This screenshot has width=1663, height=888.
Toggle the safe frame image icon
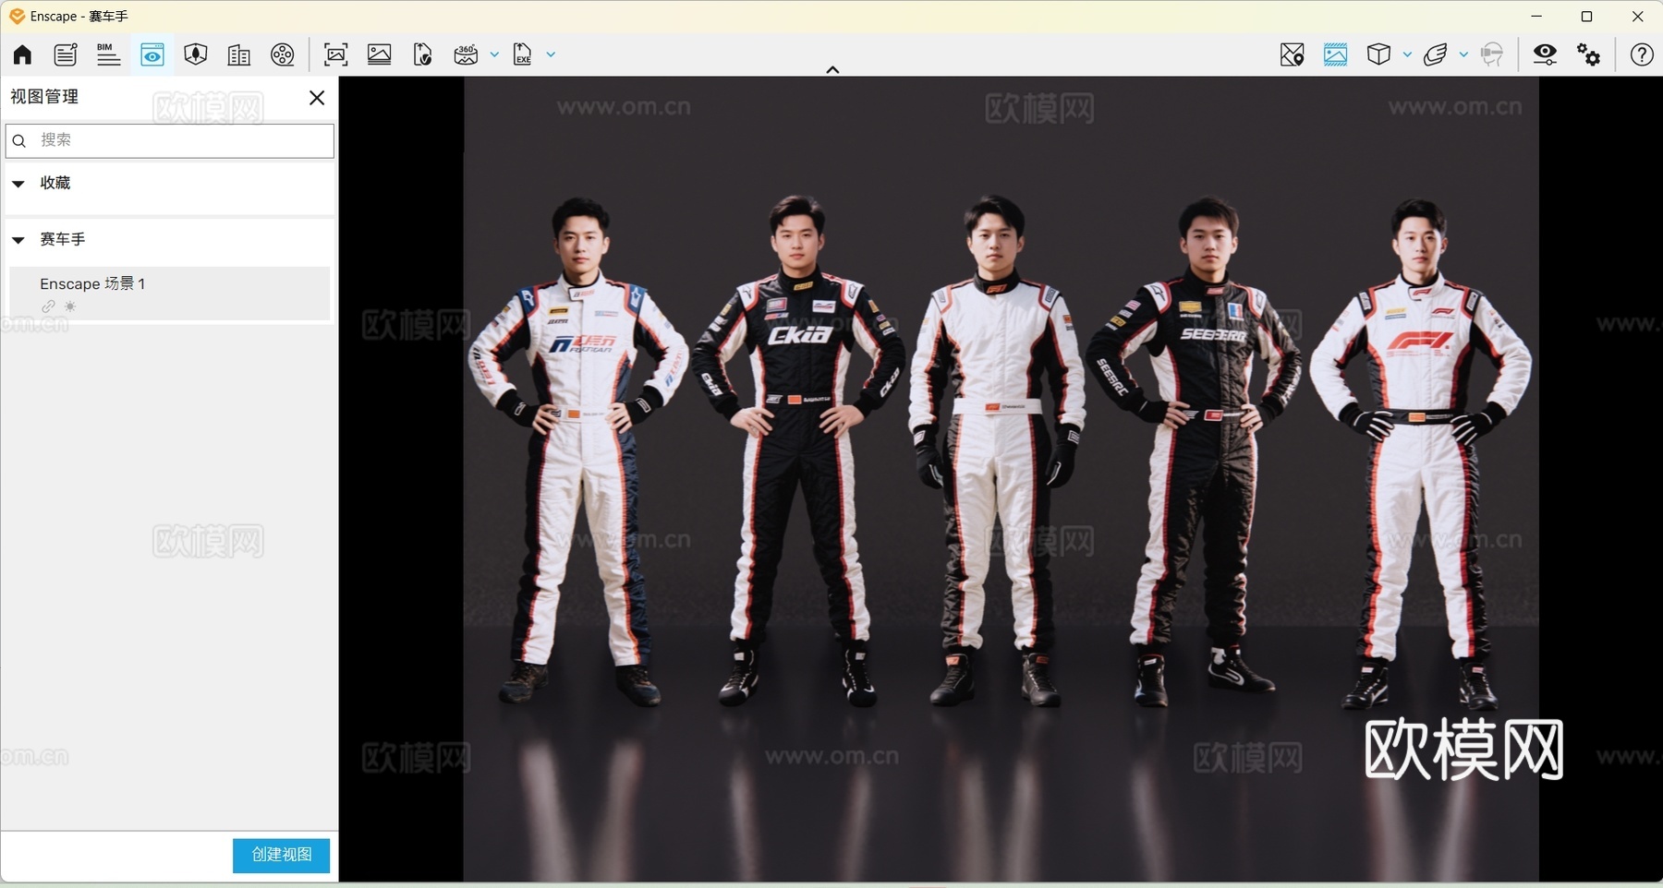tap(1336, 54)
